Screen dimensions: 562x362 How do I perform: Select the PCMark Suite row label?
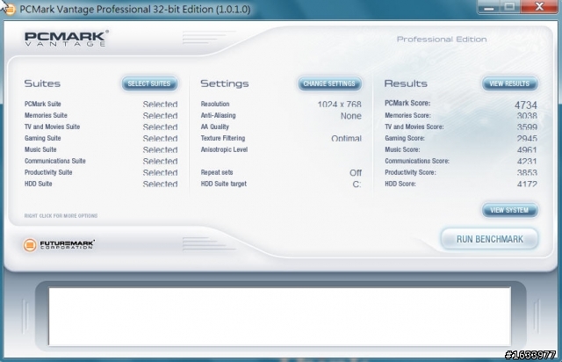43,104
